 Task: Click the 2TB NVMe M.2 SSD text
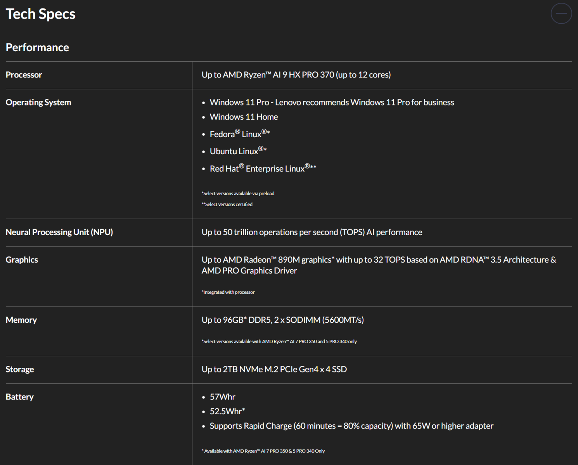coord(274,369)
